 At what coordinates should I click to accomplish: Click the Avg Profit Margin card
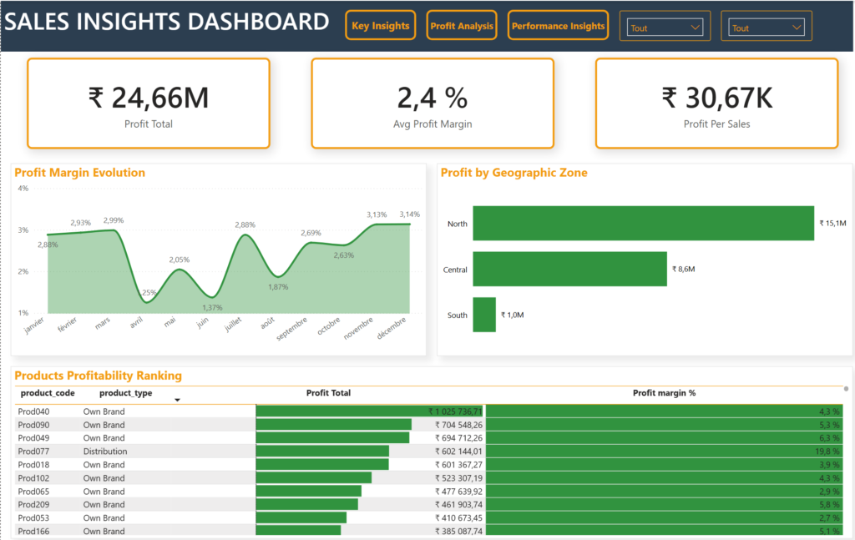point(432,103)
